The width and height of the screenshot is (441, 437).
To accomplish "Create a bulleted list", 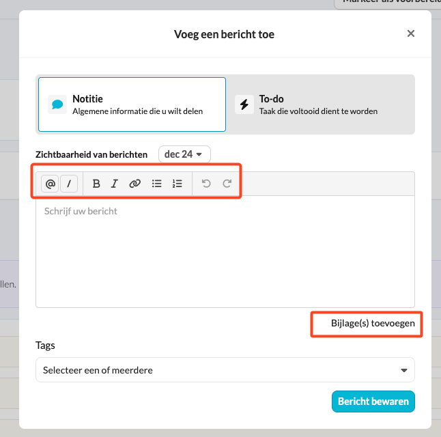I will [x=156, y=184].
